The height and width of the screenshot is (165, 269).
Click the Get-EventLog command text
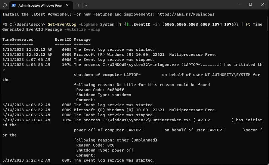[x=62, y=24]
